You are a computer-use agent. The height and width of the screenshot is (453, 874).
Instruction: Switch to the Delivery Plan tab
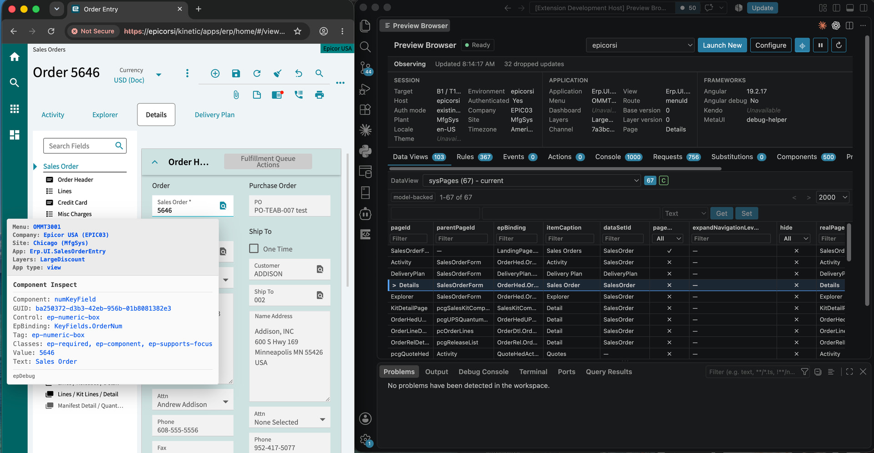tap(215, 115)
